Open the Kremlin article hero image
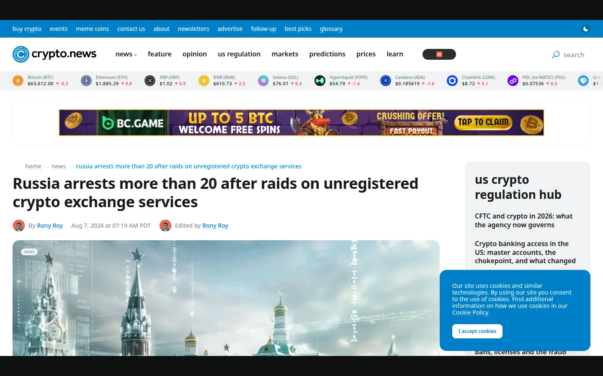The image size is (603, 376). coord(226,298)
